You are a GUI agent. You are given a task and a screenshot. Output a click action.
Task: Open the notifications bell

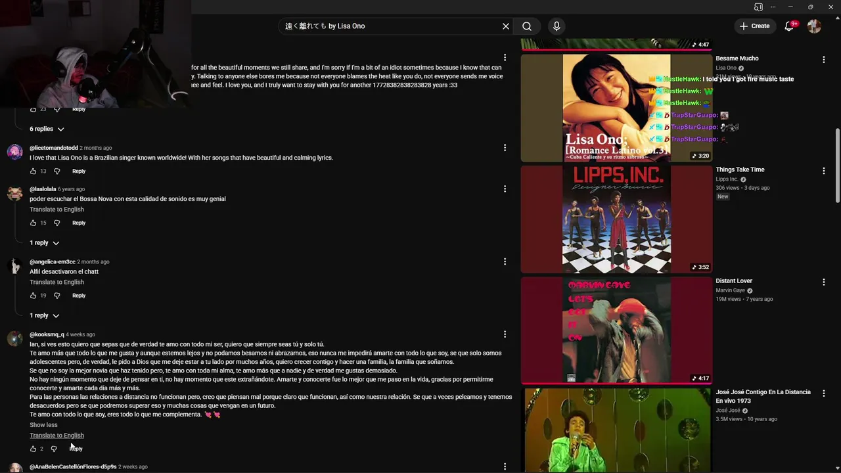(789, 26)
